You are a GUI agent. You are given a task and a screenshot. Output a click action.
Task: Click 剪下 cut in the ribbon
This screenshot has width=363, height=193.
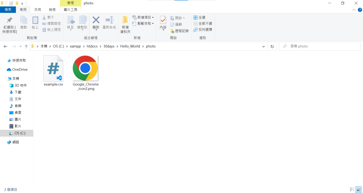coord(48,18)
